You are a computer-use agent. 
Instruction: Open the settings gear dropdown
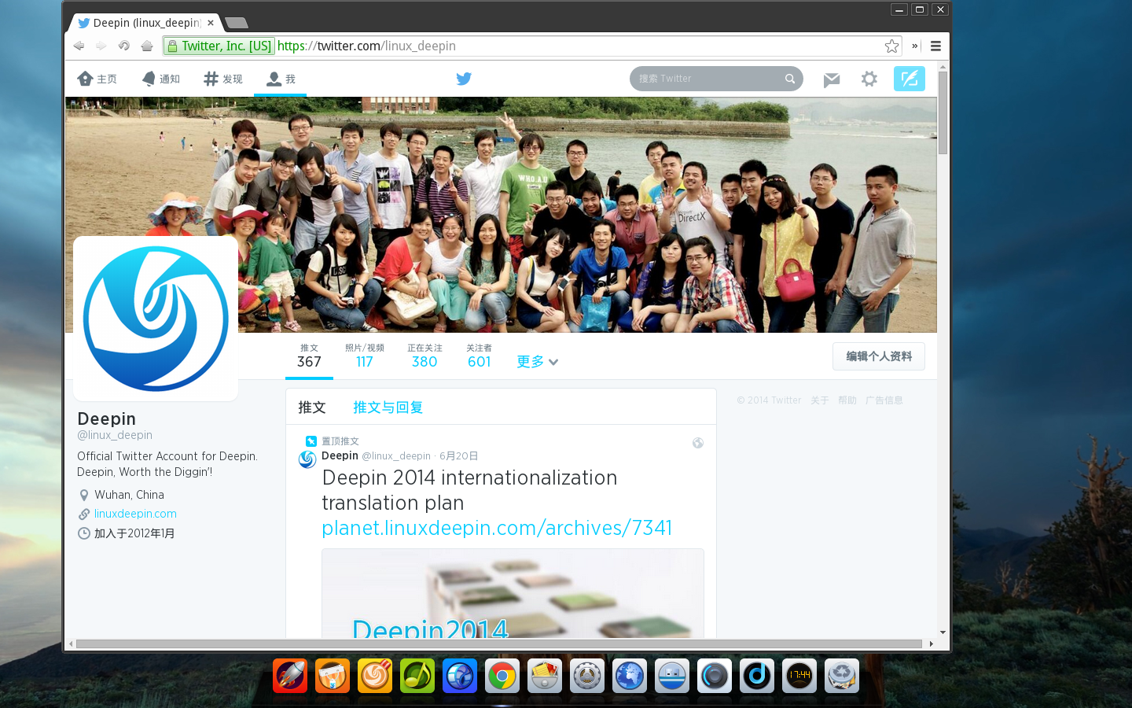869,79
